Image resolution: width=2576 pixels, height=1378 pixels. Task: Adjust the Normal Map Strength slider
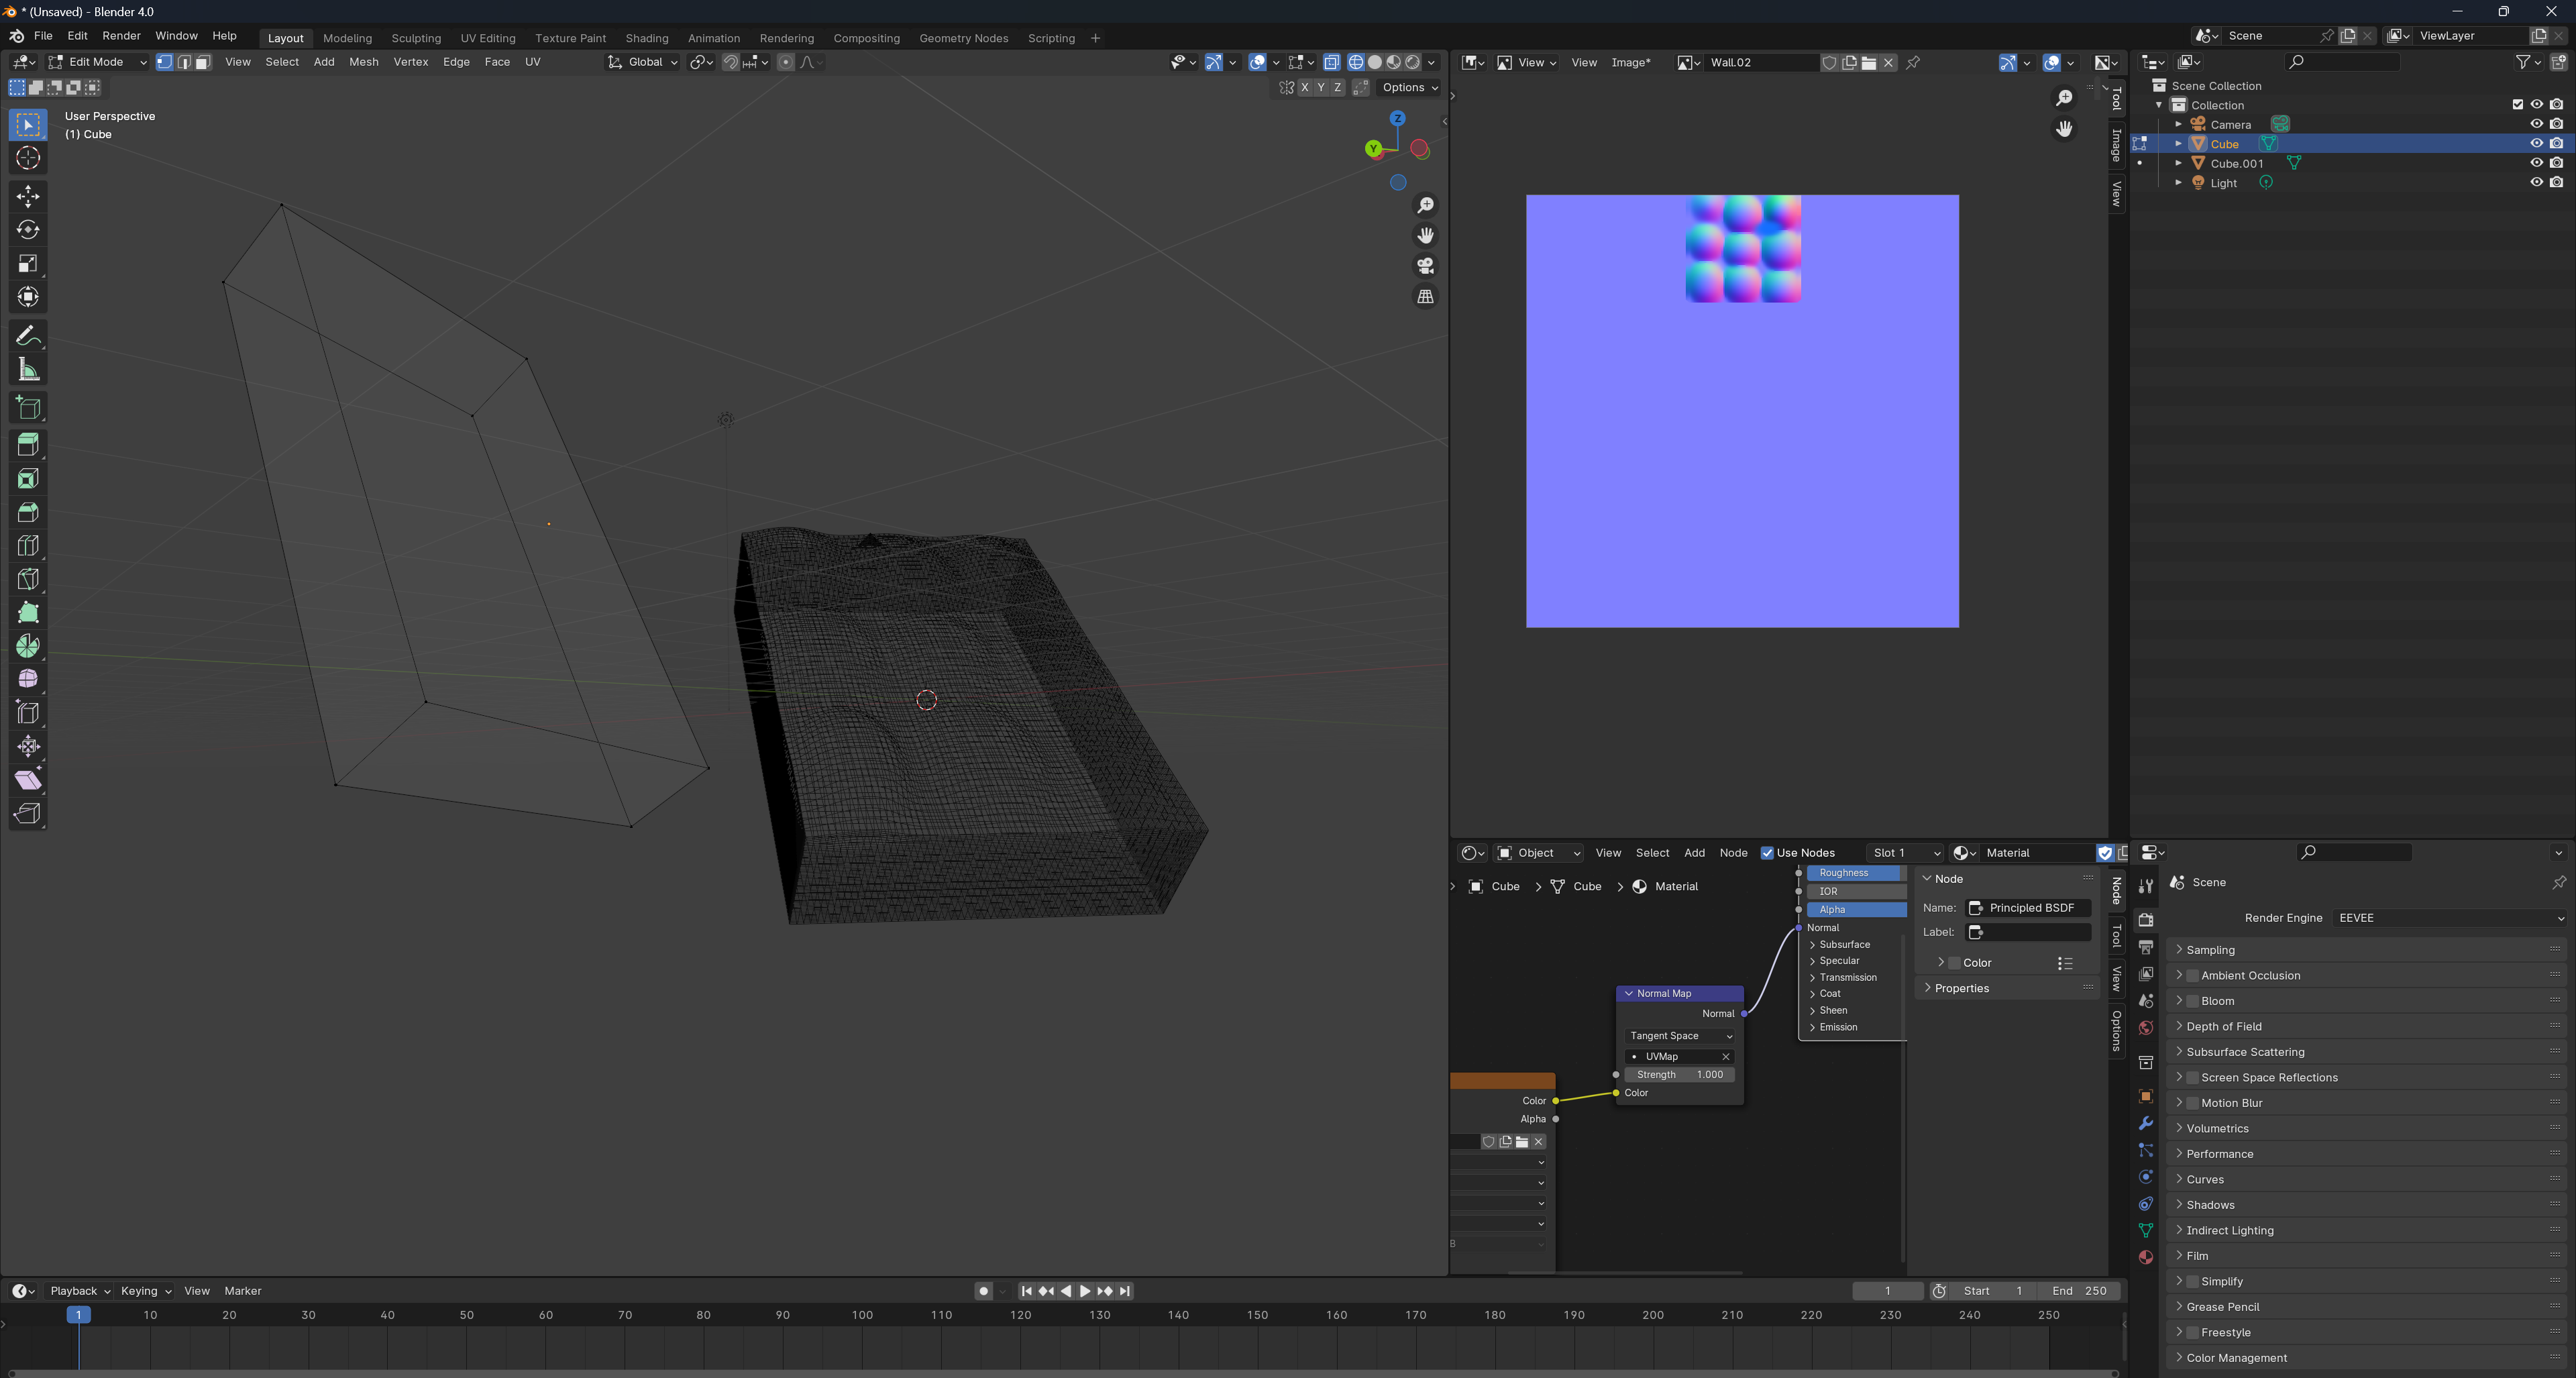point(1680,1075)
